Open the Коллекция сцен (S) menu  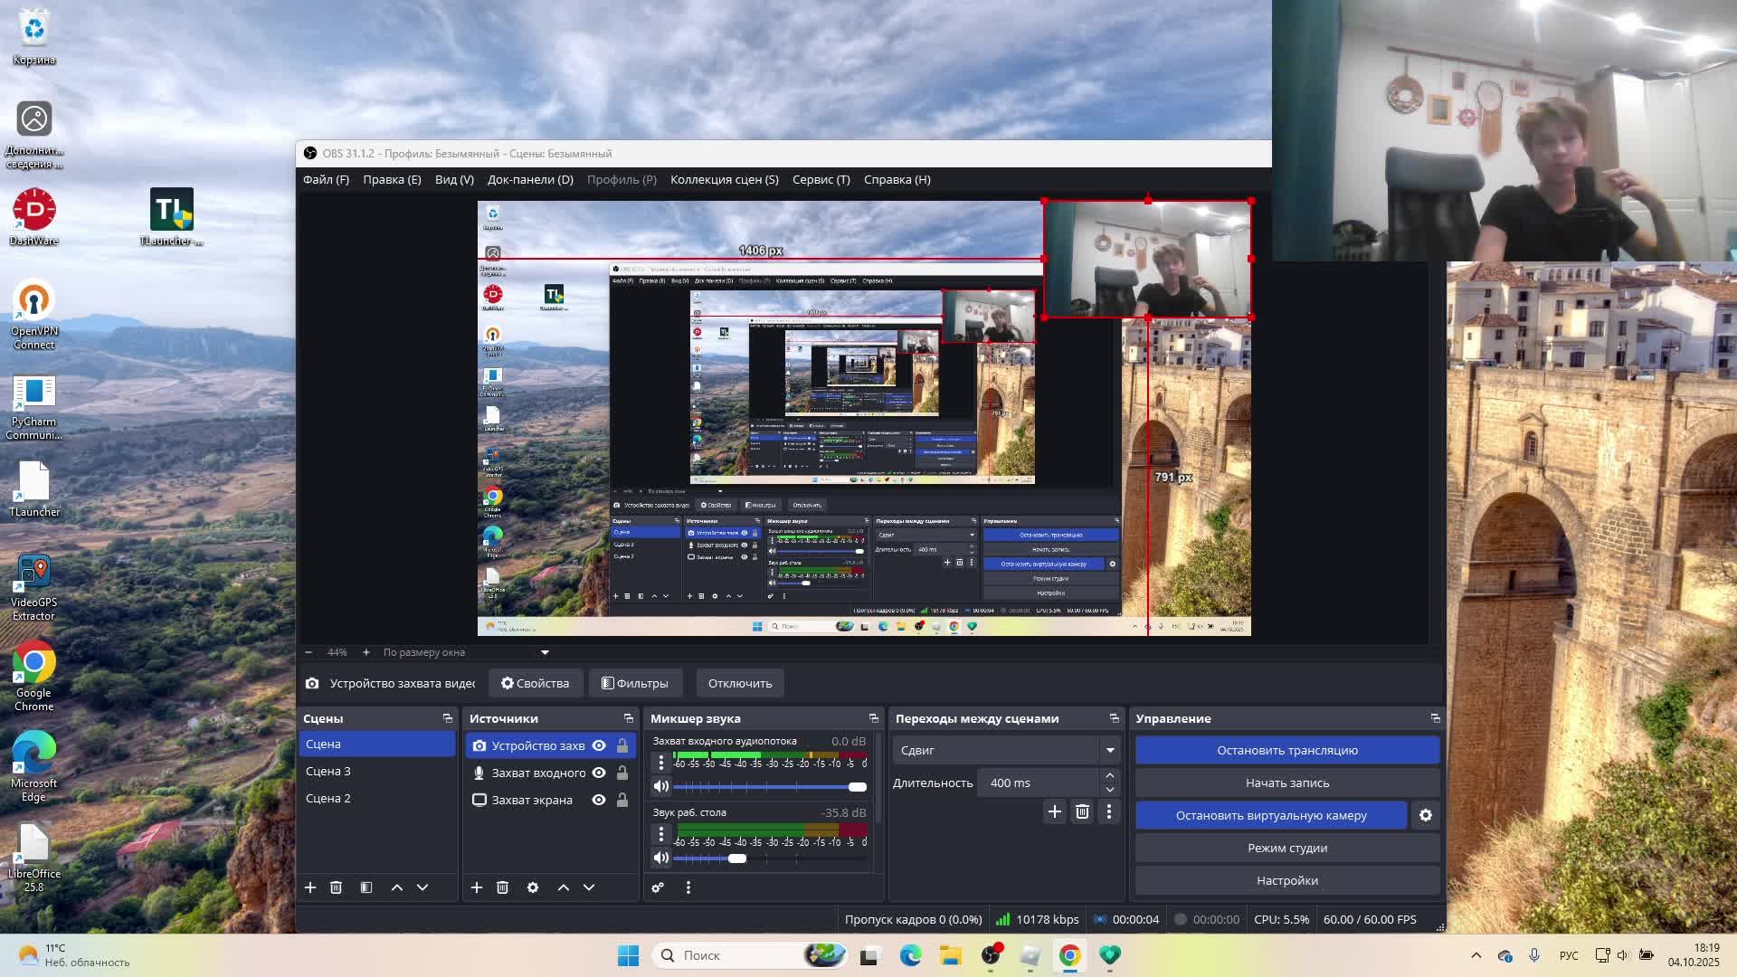tap(724, 179)
